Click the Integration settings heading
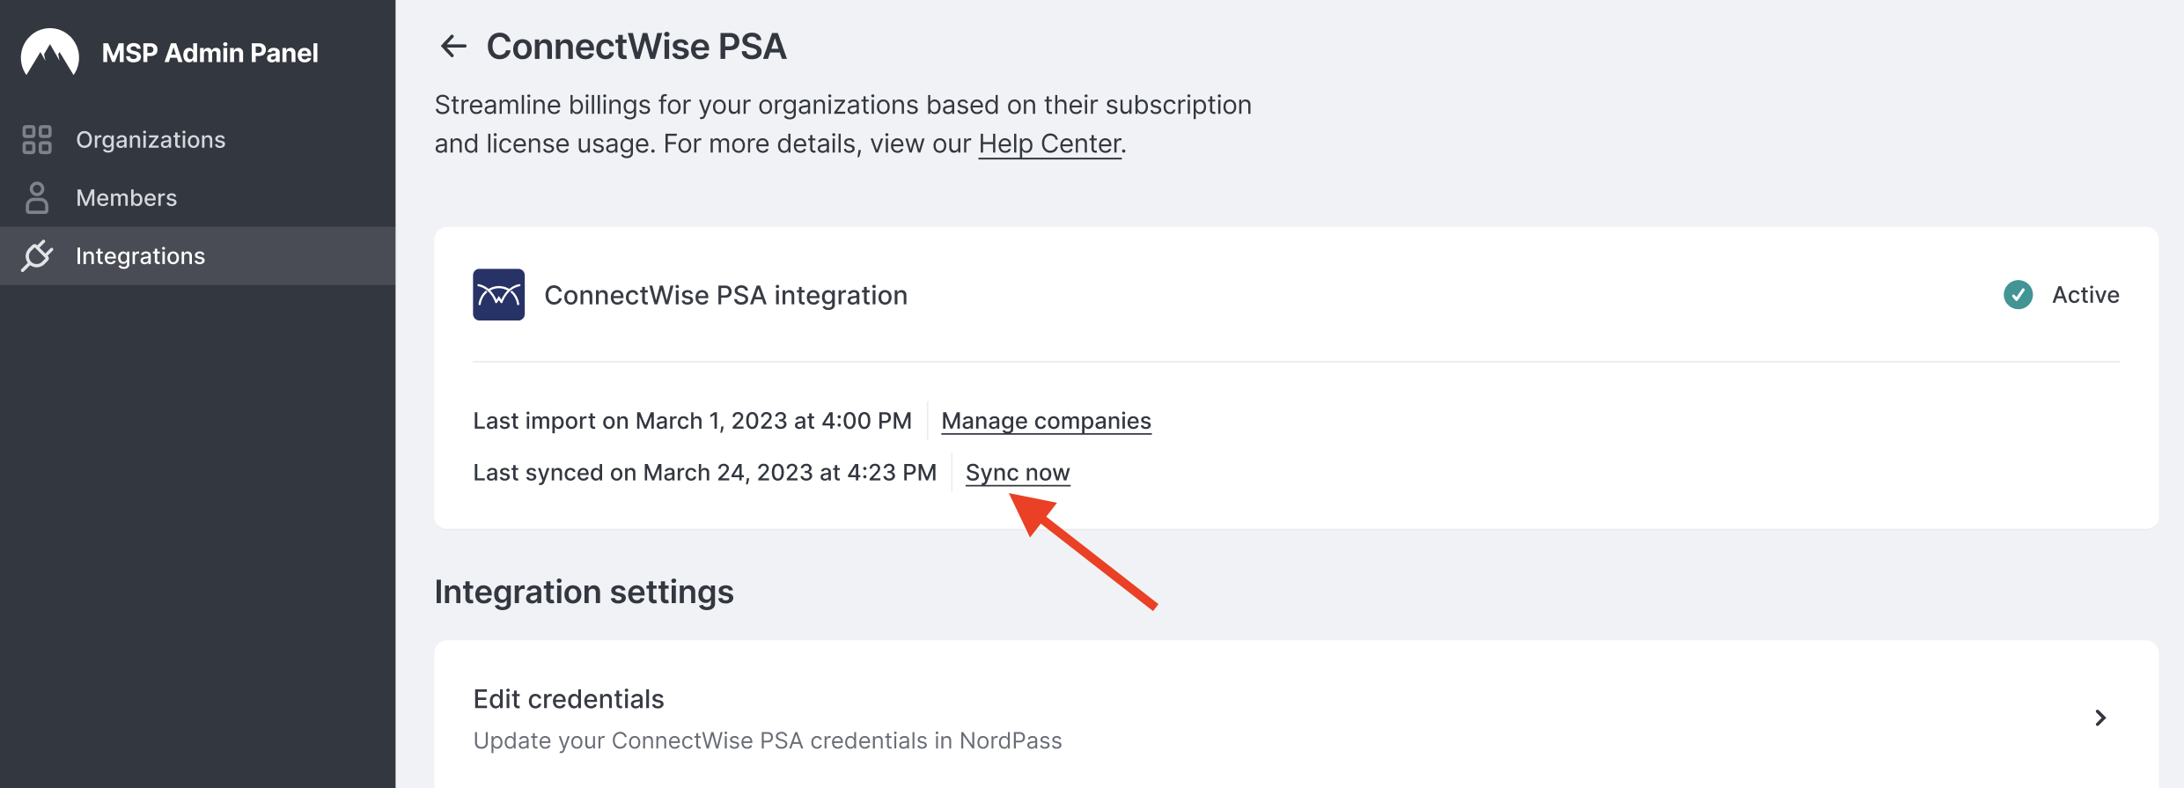Screen dimensions: 2184x788 [x=584, y=593]
